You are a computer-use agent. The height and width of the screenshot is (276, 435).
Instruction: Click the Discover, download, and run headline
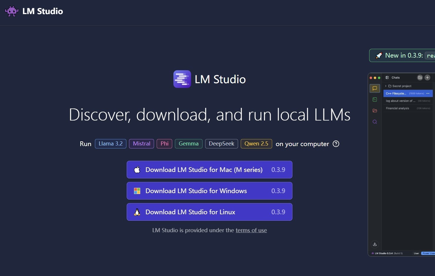(210, 115)
